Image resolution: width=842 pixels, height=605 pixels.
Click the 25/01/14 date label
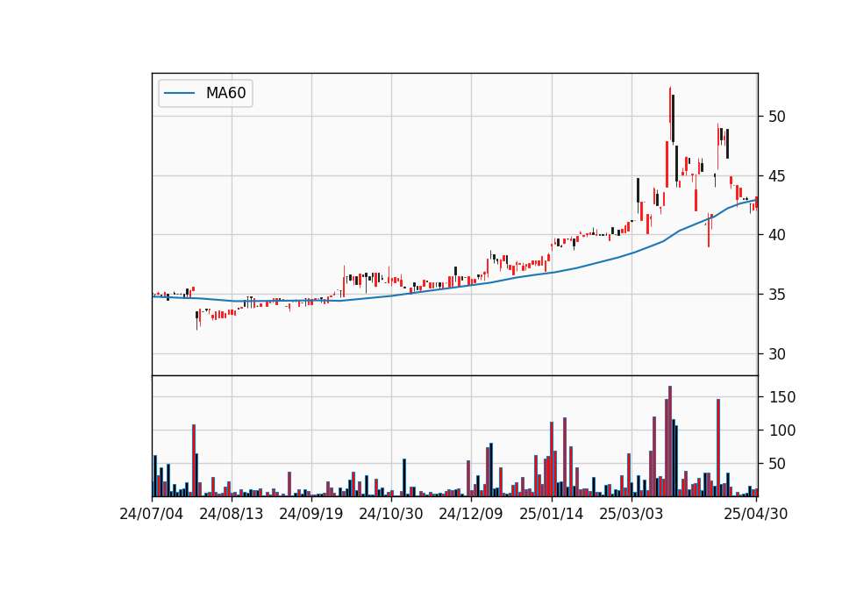tap(552, 514)
